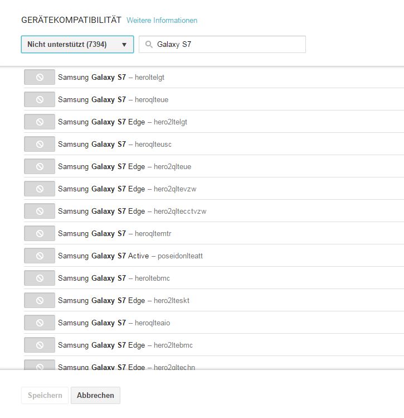Click blocked icon next to heroltebmc

[x=40, y=278]
